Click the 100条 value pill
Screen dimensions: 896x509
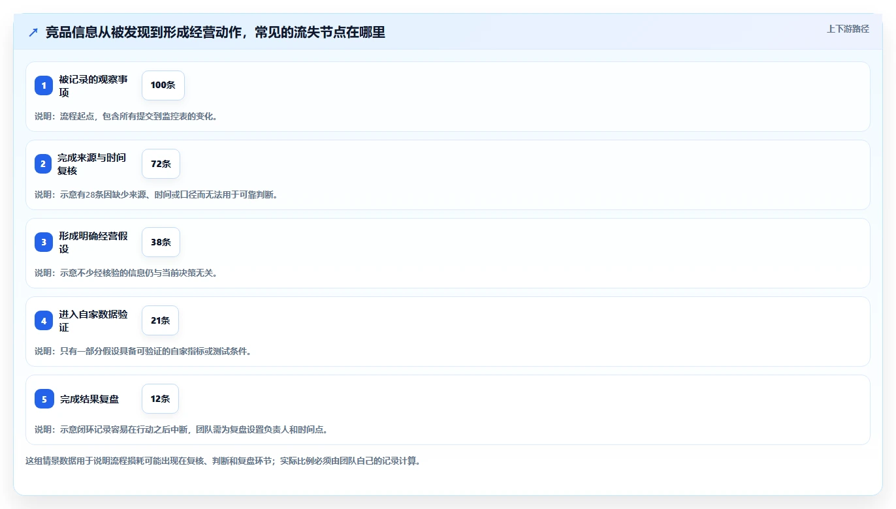coord(163,85)
